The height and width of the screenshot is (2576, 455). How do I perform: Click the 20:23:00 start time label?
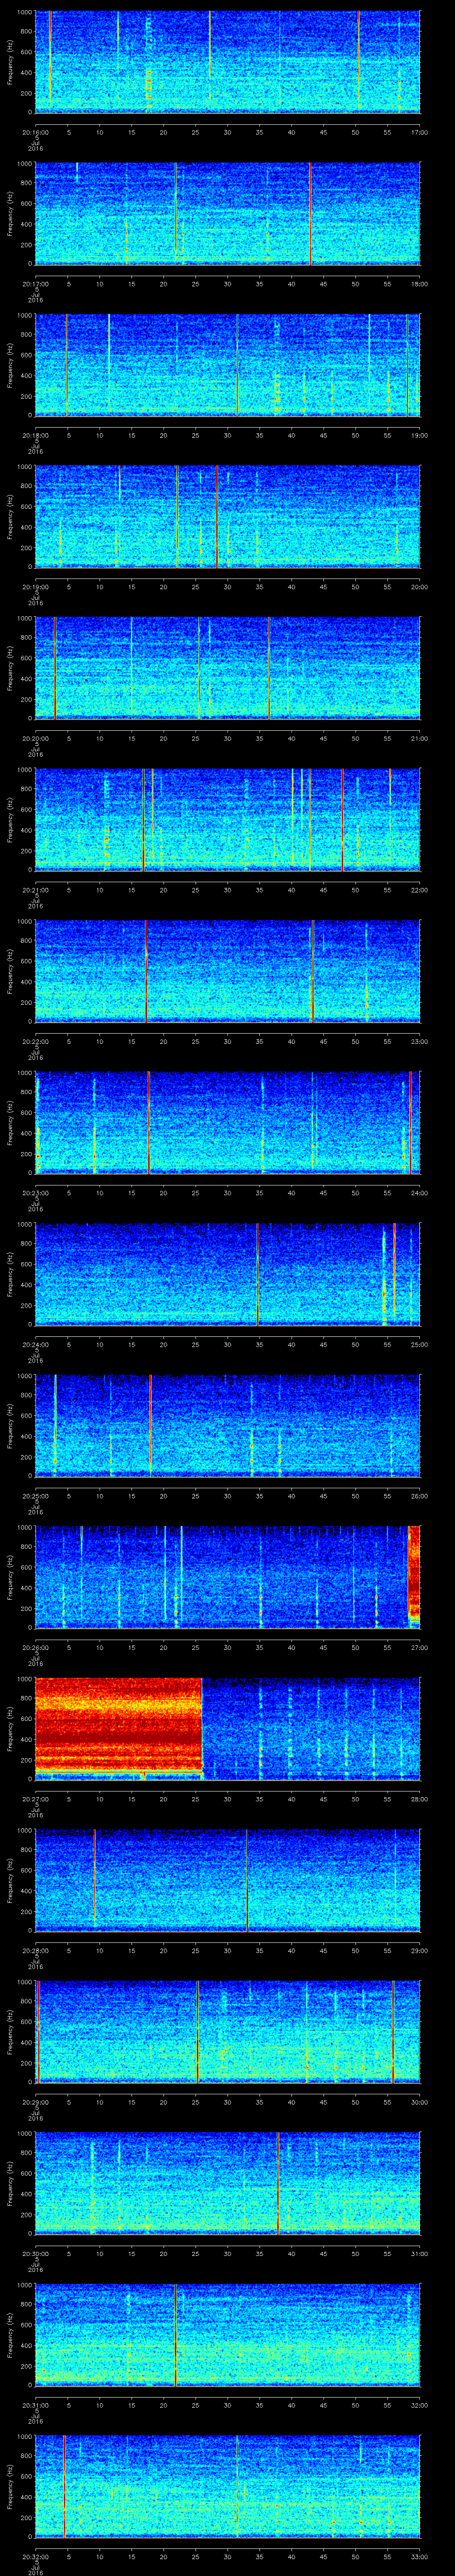coord(35,1193)
